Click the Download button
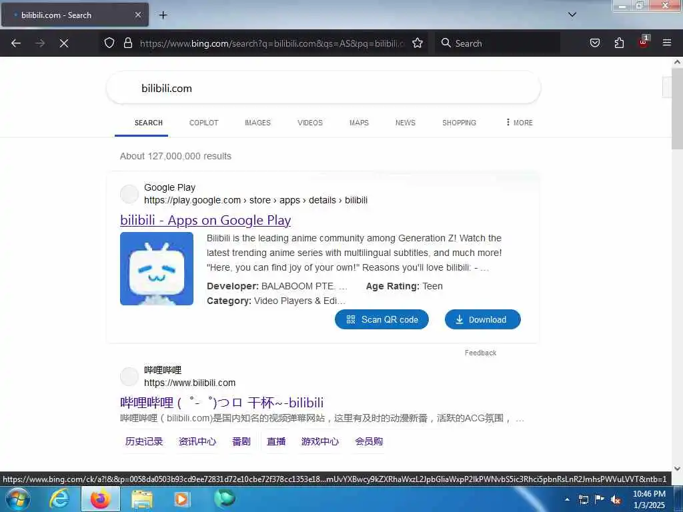The image size is (683, 512). point(483,319)
